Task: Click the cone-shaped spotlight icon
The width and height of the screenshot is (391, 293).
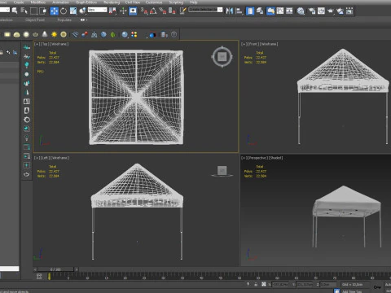Action: [45, 34]
